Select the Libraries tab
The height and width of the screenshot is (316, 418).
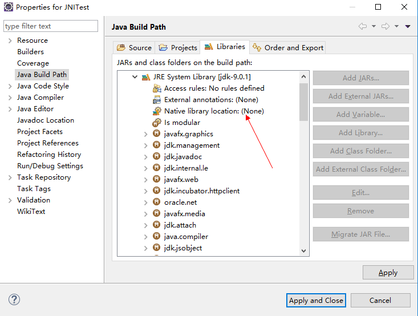click(x=225, y=47)
